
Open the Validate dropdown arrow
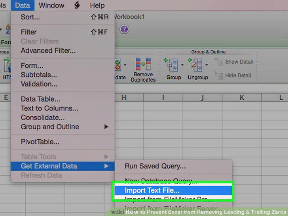(125, 65)
